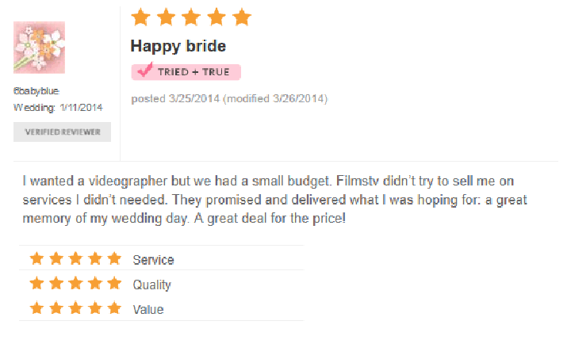Click the Verified Reviewer badge
571x340 pixels.
tap(63, 132)
